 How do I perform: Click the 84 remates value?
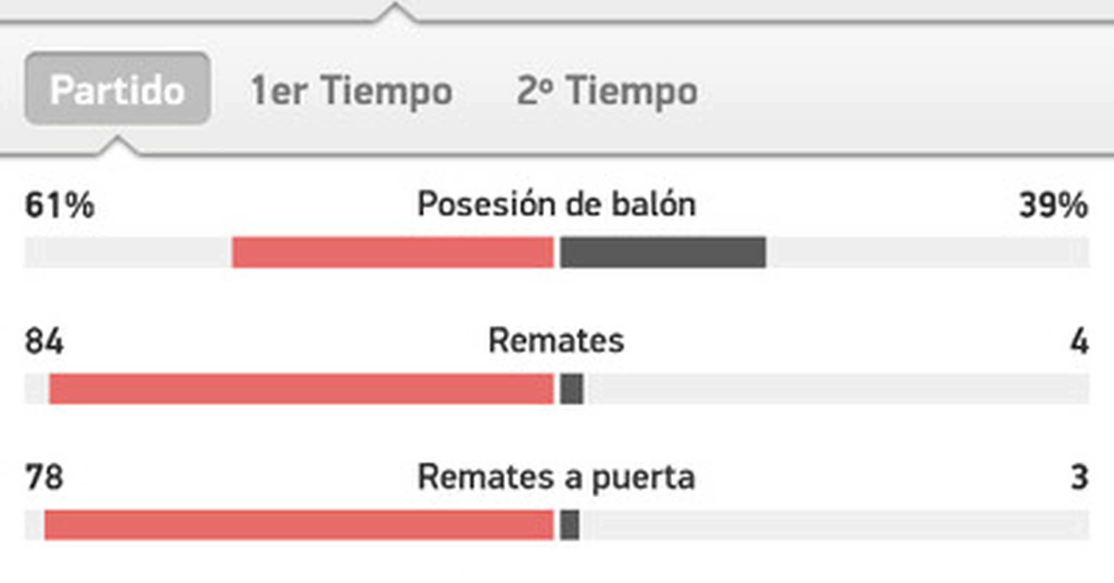[x=44, y=341]
